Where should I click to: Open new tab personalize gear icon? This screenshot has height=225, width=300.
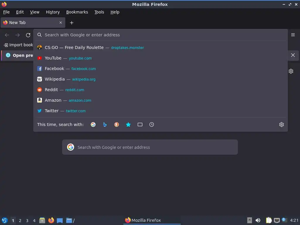click(291, 71)
